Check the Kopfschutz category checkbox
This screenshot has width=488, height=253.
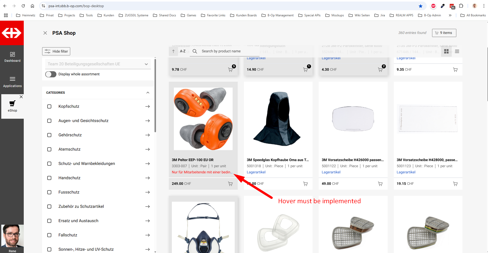pyautogui.click(x=49, y=106)
